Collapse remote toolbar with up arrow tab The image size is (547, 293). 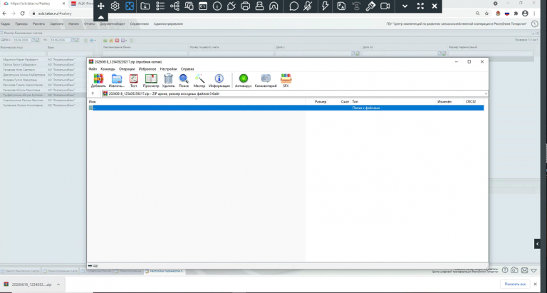click(101, 17)
